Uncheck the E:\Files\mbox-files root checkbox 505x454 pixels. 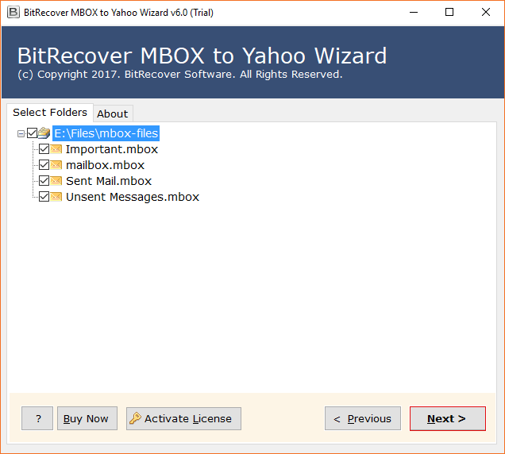[33, 133]
